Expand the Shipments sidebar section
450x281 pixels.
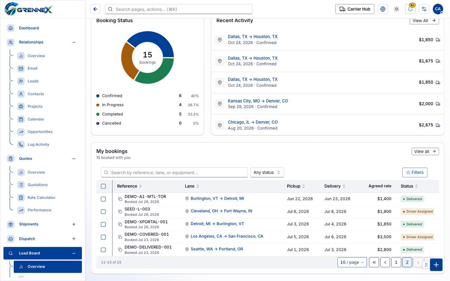coord(74,224)
